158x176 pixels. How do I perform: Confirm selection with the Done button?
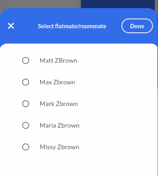pos(137,26)
